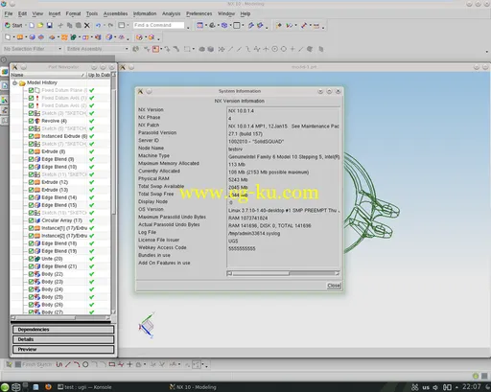Select the sketch Point plus tool
491x392 pixels.
tap(129, 364)
